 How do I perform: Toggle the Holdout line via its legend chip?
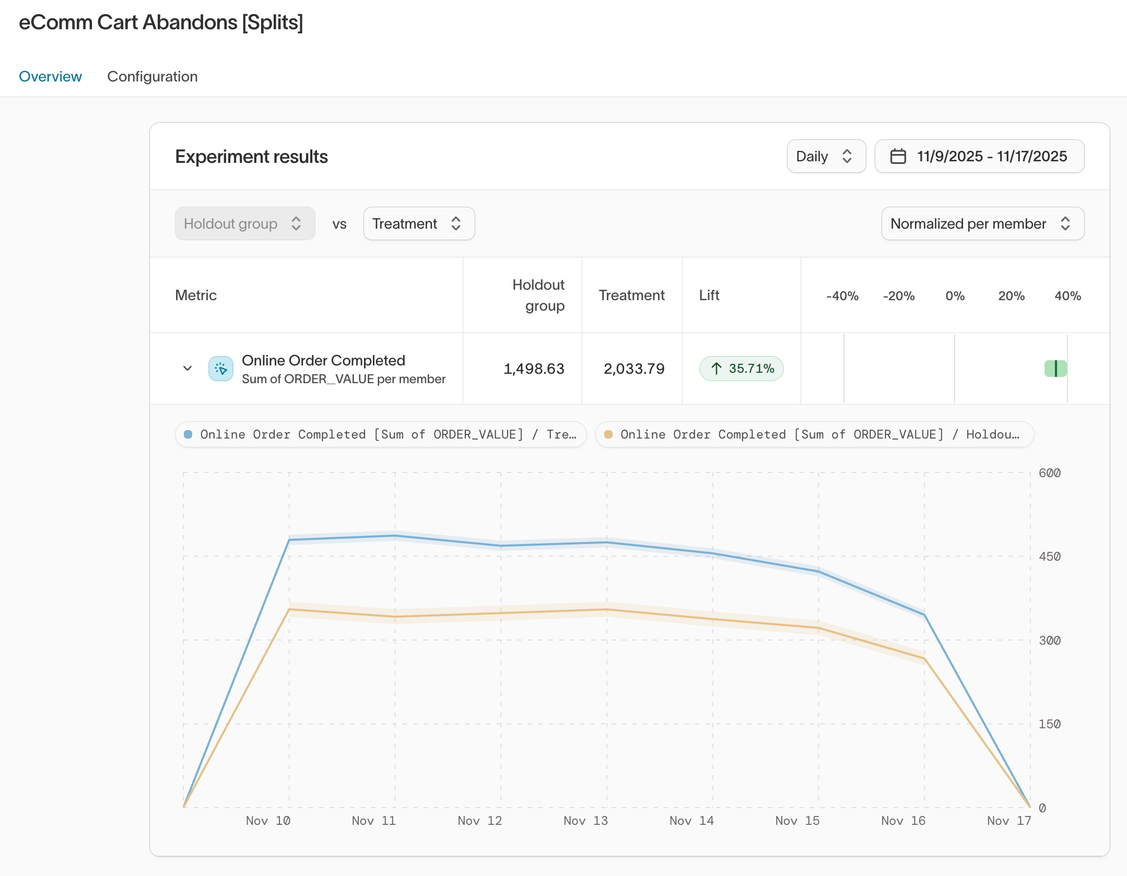(x=815, y=434)
